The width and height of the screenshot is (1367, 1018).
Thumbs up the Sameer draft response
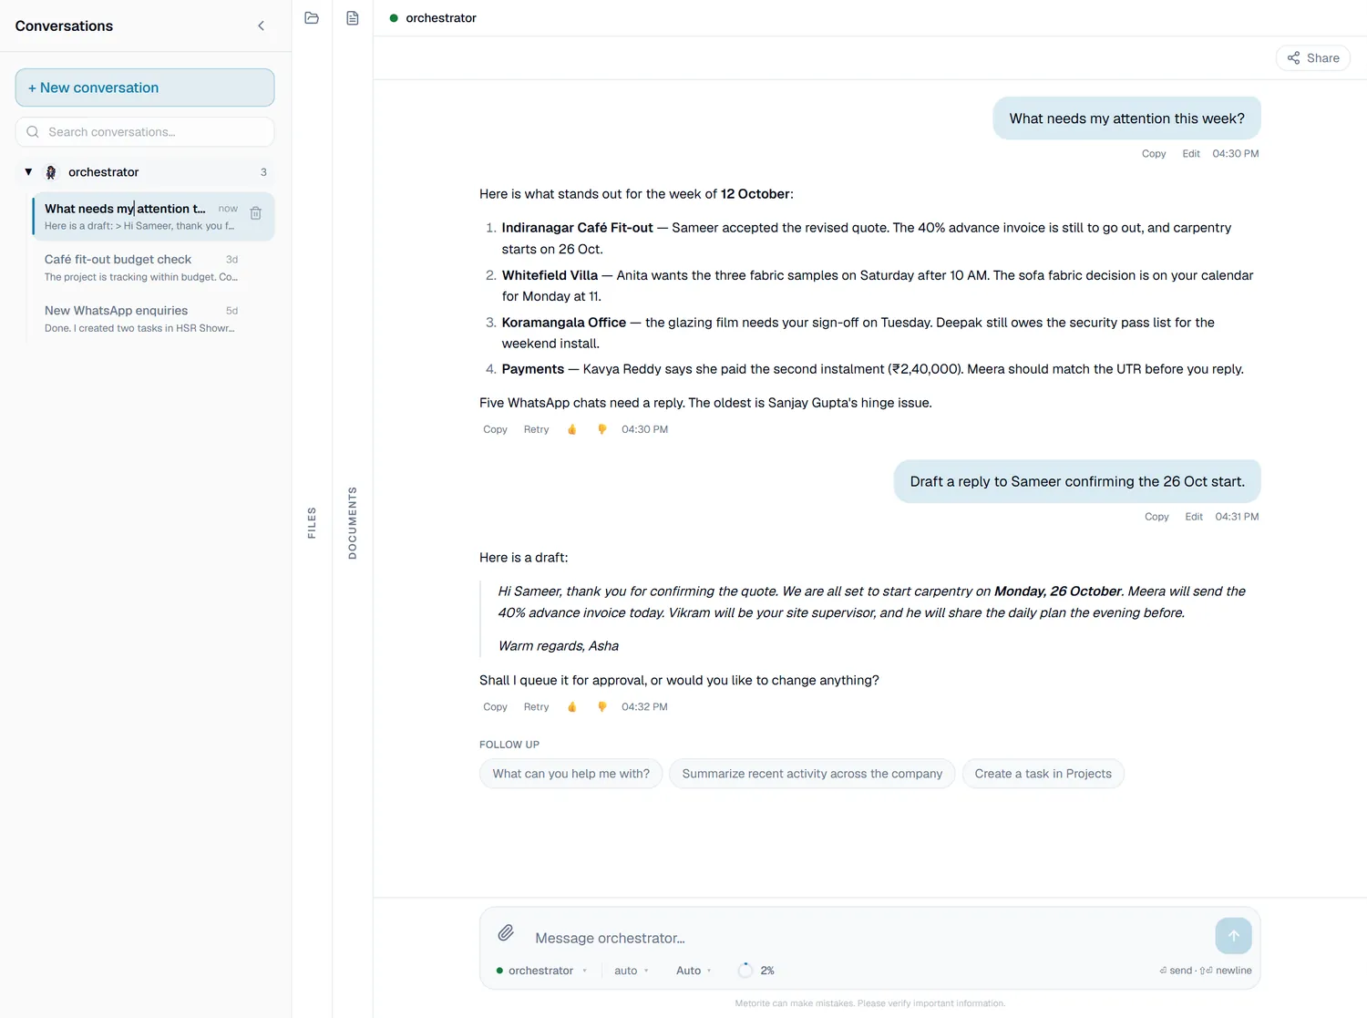point(572,707)
